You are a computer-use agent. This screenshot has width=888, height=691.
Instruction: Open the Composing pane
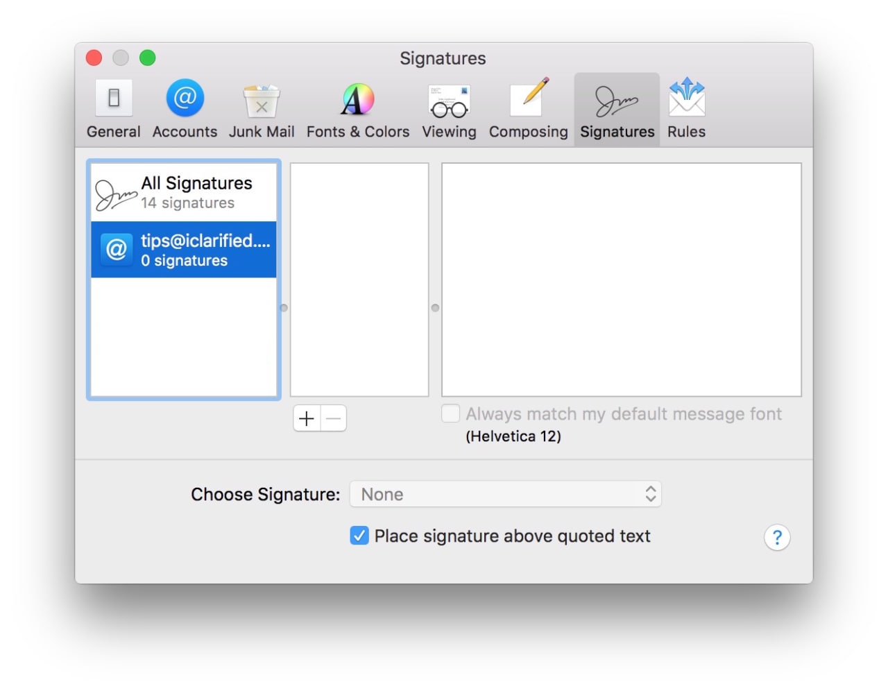(x=528, y=109)
